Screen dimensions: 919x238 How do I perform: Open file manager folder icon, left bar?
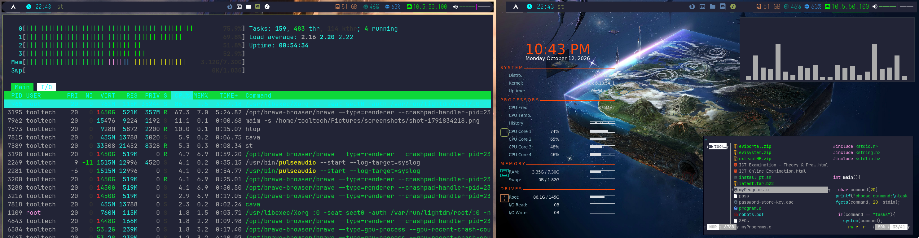[248, 7]
